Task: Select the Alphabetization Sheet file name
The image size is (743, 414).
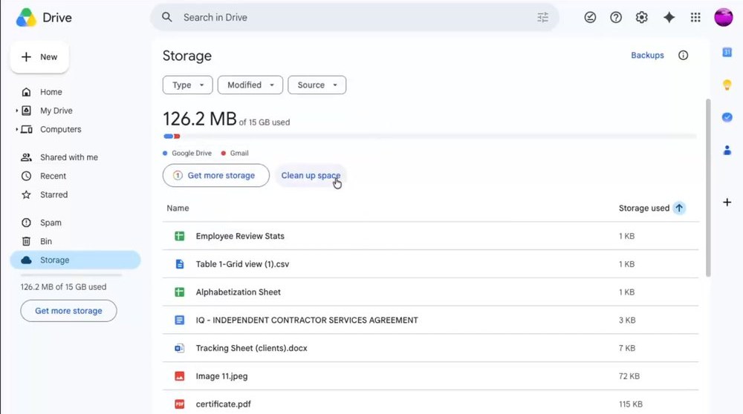Action: point(239,292)
